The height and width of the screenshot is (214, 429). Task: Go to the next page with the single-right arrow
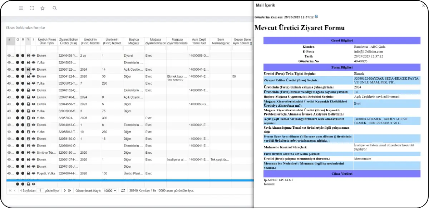pyautogui.click(x=65, y=190)
